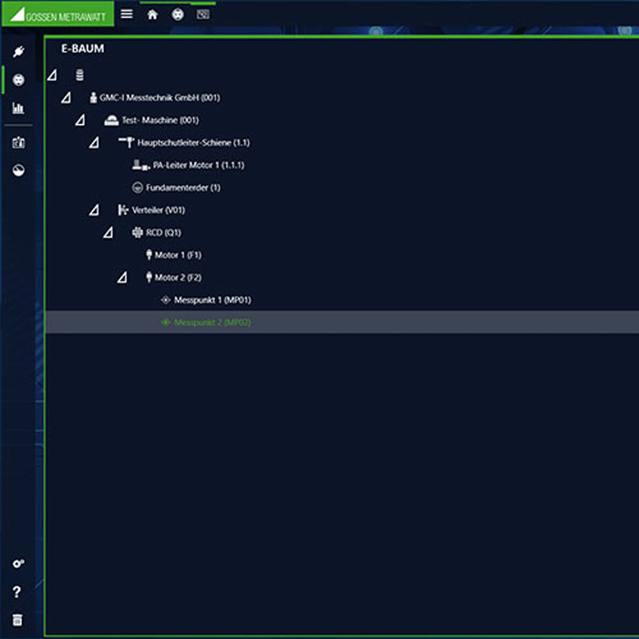Select the socket icon in left sidebar
This screenshot has height=639, width=639.
tap(17, 79)
